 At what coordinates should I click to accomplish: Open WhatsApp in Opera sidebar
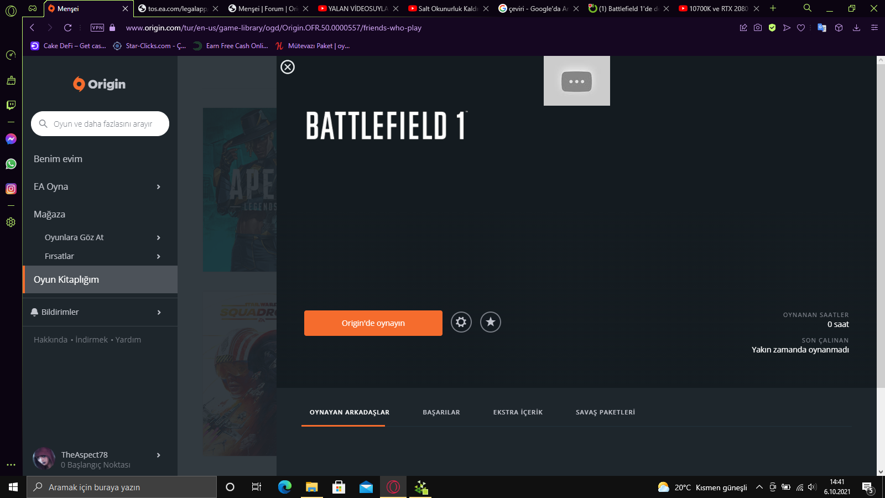click(11, 164)
